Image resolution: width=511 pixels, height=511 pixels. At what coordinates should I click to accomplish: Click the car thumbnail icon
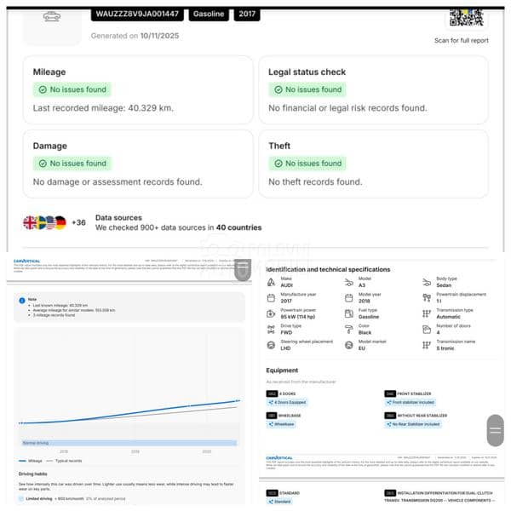point(51,17)
